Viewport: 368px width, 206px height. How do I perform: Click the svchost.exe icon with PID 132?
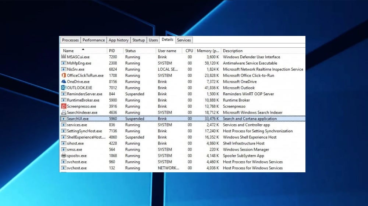[64, 168]
